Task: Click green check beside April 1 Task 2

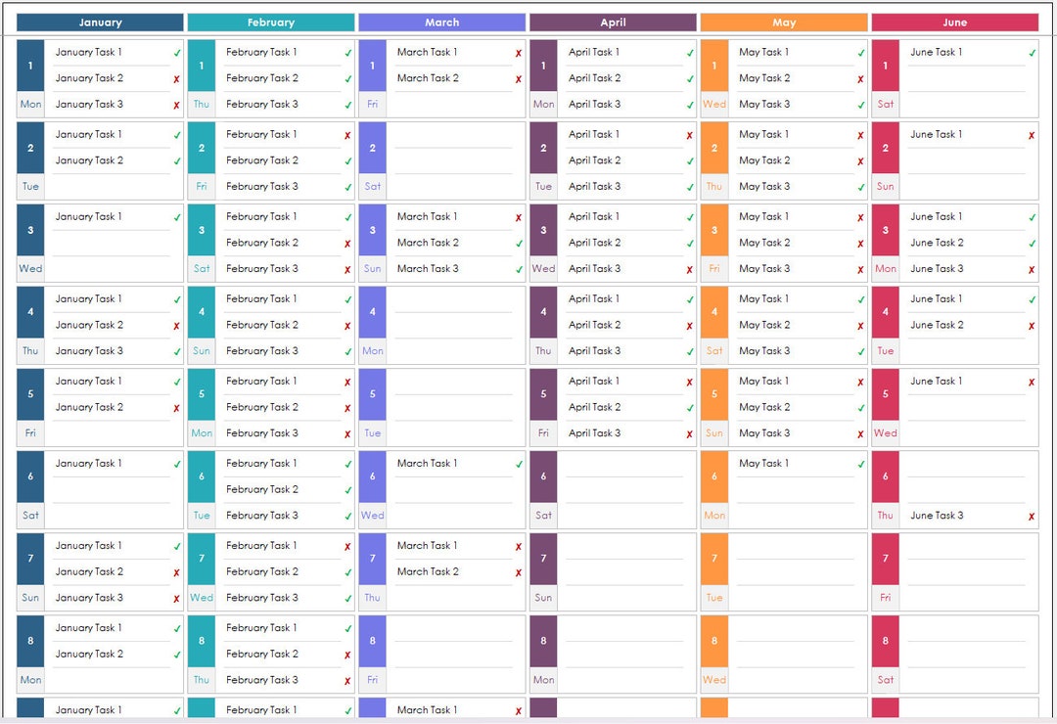Action: pos(690,79)
